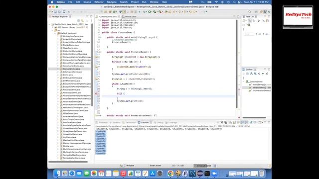Viewport: 319px width, 179px height.
Task: Switch to the Problems tab
Action: click(x=102, y=123)
